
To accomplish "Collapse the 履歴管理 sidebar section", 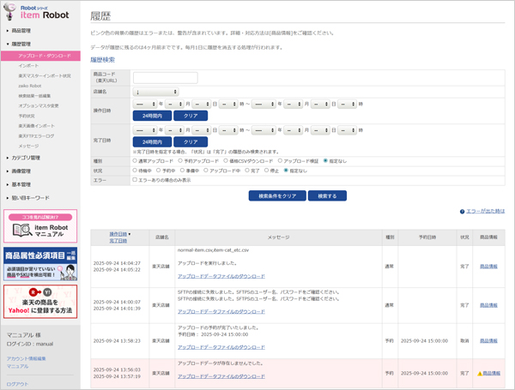I will coord(21,44).
